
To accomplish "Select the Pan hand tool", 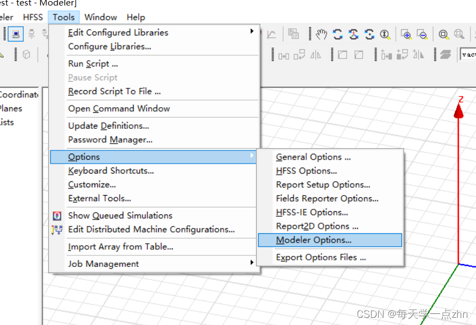I will tap(321, 34).
